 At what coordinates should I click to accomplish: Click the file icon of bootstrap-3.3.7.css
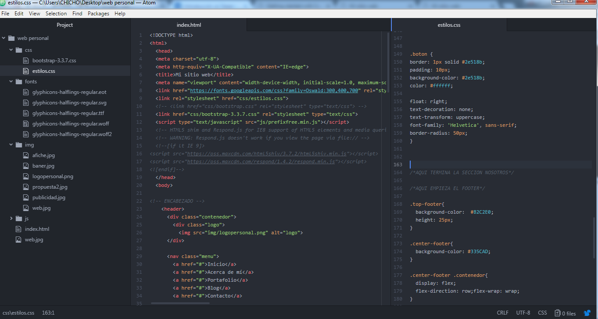[x=26, y=61]
